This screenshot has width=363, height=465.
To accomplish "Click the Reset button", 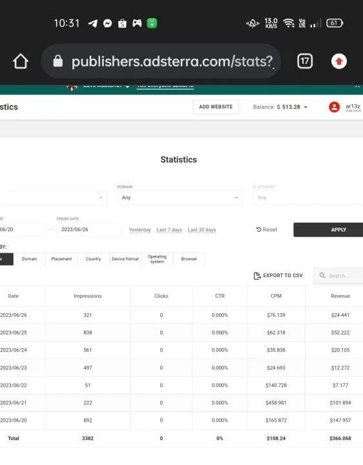I will 267,229.
